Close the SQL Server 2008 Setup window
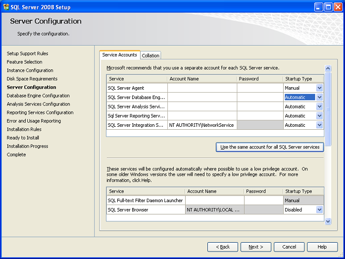This screenshot has height=259, width=345. (338, 7)
